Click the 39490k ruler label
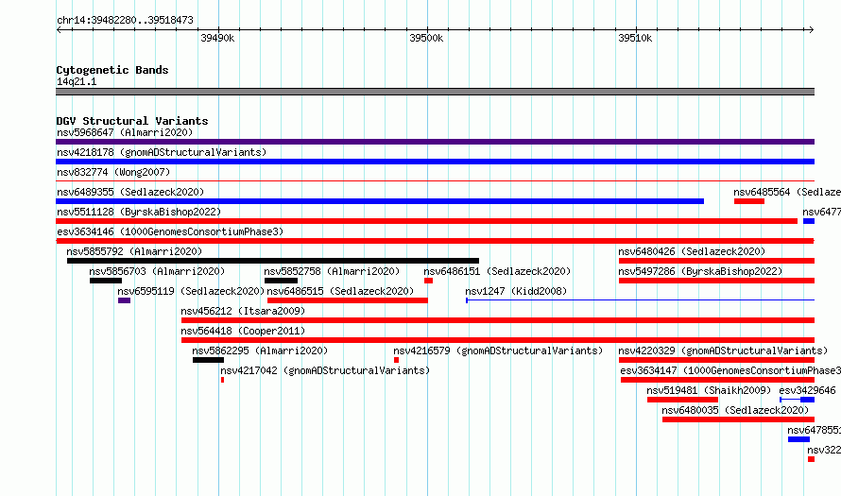 (x=217, y=38)
